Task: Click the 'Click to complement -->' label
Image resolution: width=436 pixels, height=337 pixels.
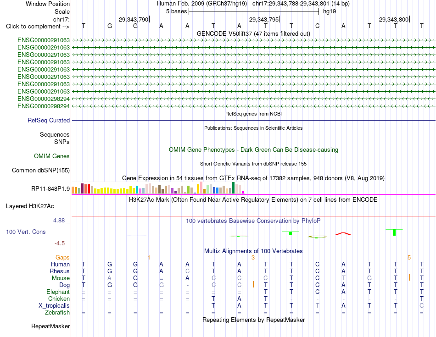Action: (x=38, y=27)
